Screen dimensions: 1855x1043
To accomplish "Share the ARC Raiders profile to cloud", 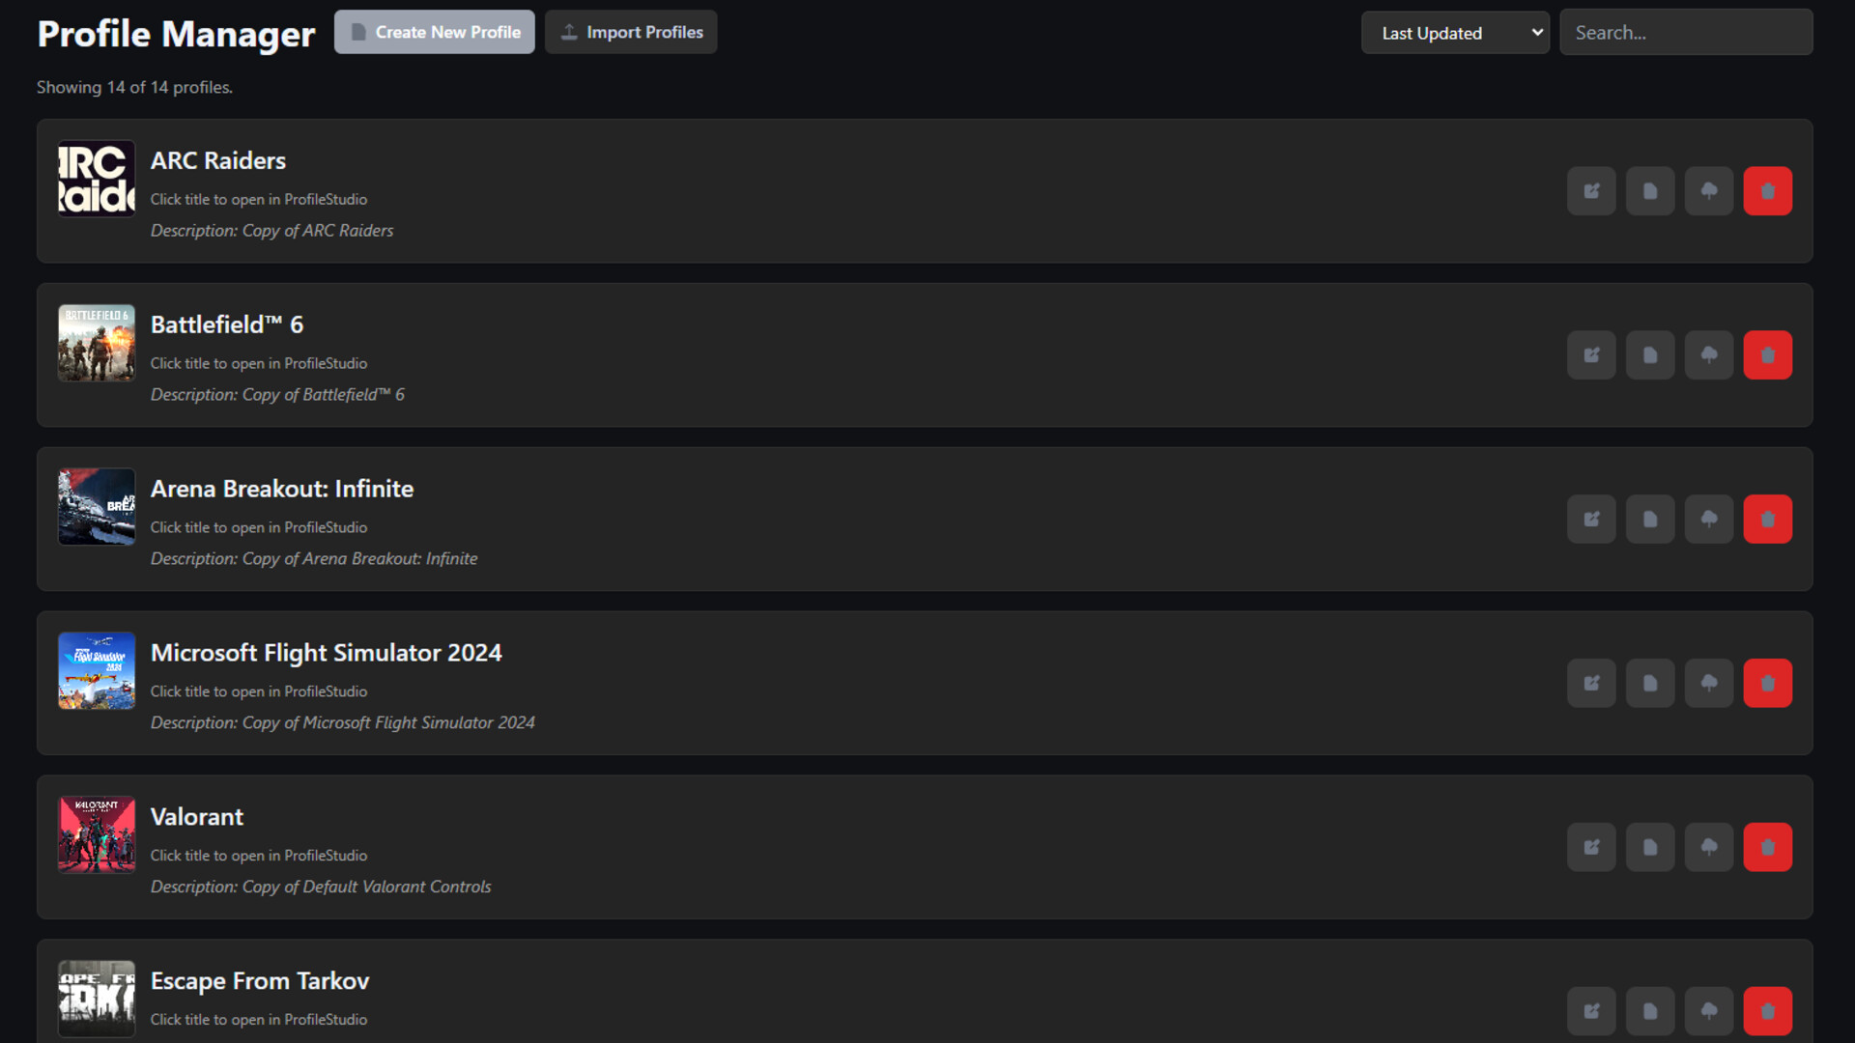I will 1709,190.
